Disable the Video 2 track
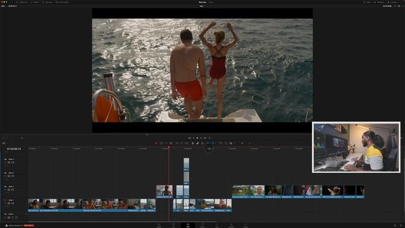 point(13,190)
